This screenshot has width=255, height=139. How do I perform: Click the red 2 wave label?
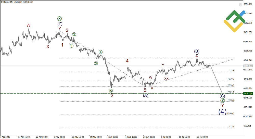tap(67, 30)
